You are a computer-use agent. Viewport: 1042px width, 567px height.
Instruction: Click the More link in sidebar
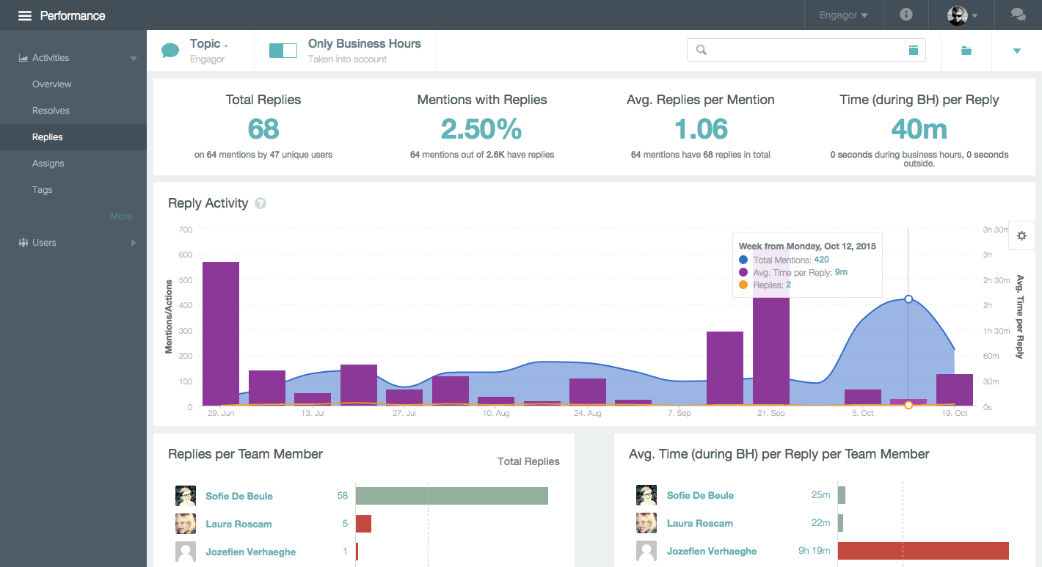121,216
